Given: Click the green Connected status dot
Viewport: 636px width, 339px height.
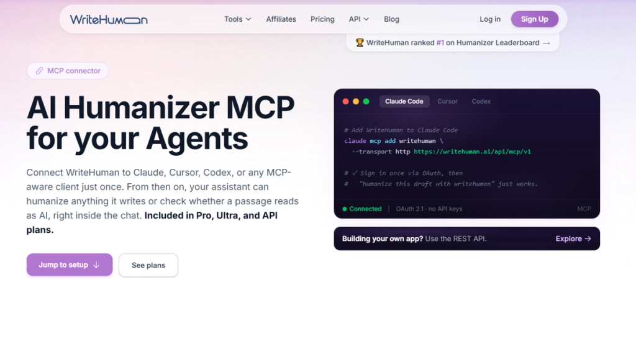Looking at the screenshot, I should pyautogui.click(x=344, y=209).
